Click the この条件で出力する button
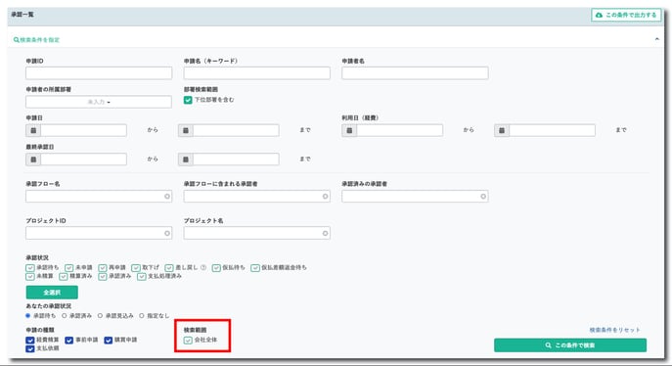 [x=626, y=15]
